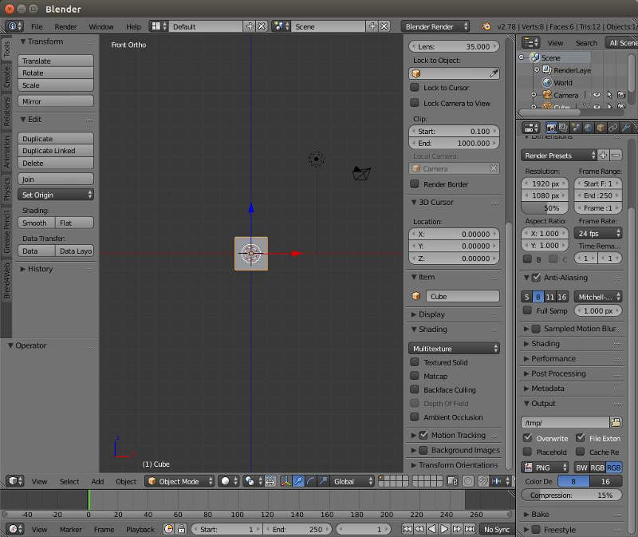Screen dimensions: 638x537
Task: Toggle Camera renderability icon in outliner
Action: click(621, 94)
